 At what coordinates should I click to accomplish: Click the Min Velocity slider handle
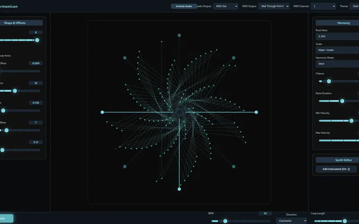[x=351, y=121]
